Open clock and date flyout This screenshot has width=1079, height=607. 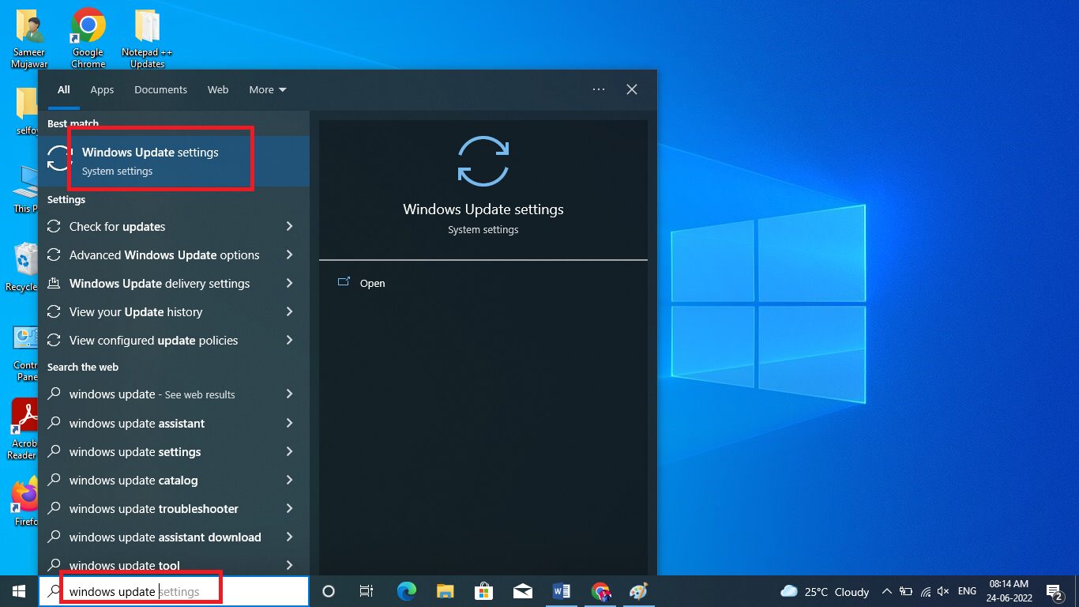[x=1009, y=591]
